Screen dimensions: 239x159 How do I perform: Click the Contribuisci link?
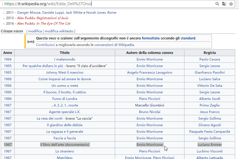pos(45,45)
